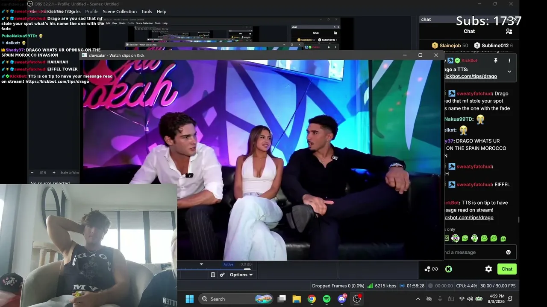Click the preview zoom out minus button
The height and width of the screenshot is (307, 547).
(32, 173)
